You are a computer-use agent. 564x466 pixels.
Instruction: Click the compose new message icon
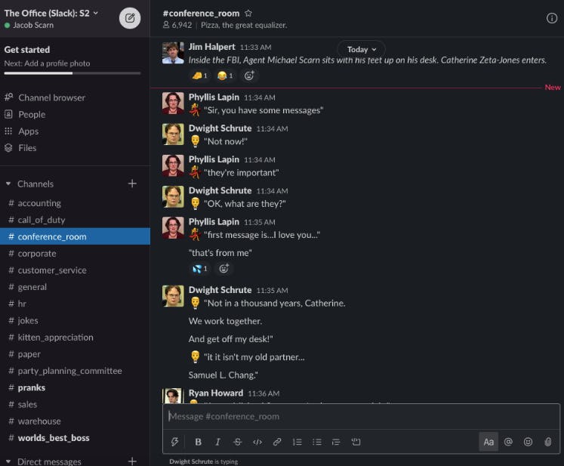pyautogui.click(x=130, y=19)
